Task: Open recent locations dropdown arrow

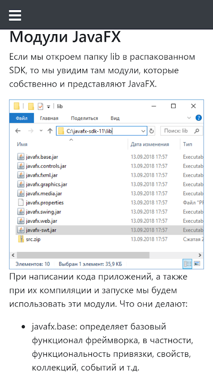Action: [41, 131]
